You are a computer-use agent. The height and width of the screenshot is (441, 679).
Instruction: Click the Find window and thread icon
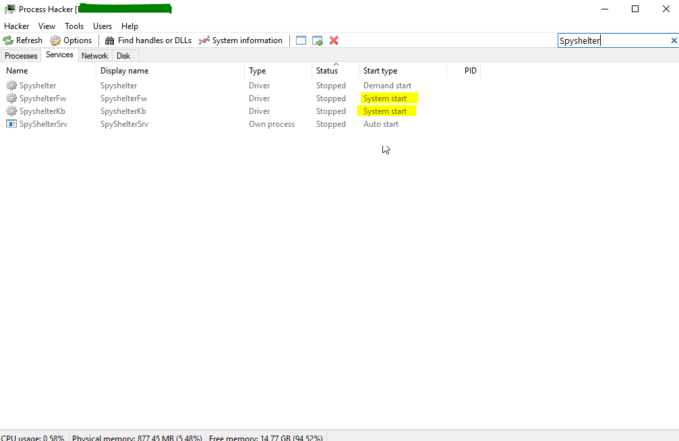[x=318, y=40]
